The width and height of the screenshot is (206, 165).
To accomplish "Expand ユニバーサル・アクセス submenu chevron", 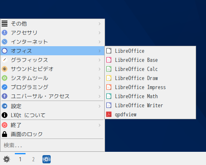I will tap(100, 96).
